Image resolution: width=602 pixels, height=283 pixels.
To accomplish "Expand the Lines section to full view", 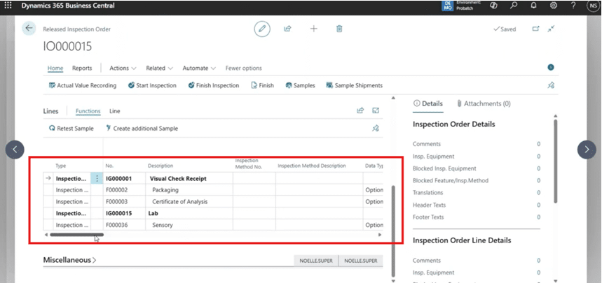I will click(376, 110).
